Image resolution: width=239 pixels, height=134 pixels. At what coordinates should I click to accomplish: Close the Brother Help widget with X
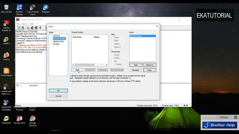point(236,117)
